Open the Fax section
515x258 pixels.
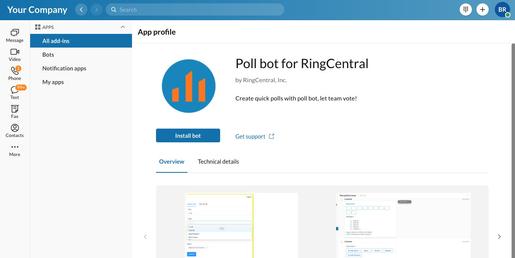pyautogui.click(x=14, y=112)
